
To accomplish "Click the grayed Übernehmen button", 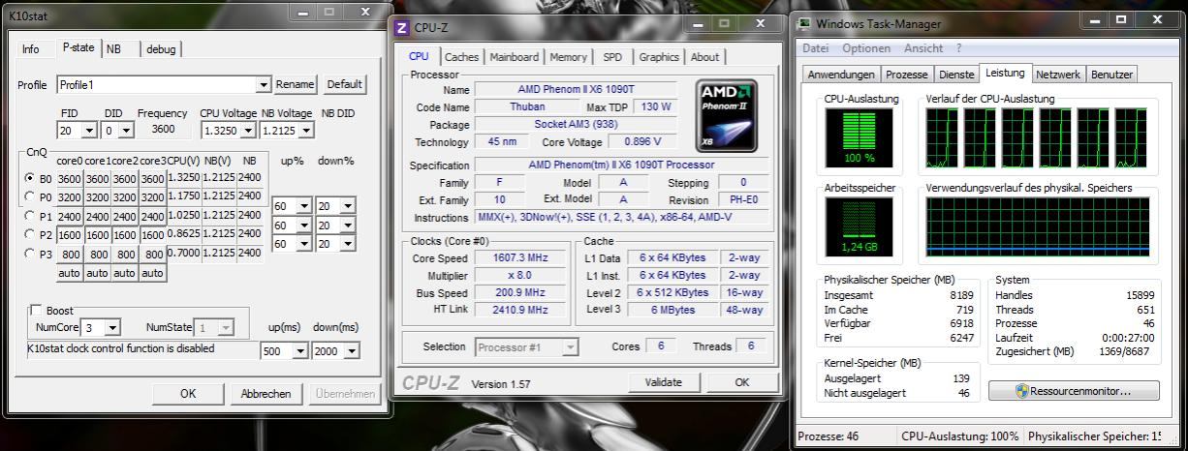I will click(x=344, y=393).
